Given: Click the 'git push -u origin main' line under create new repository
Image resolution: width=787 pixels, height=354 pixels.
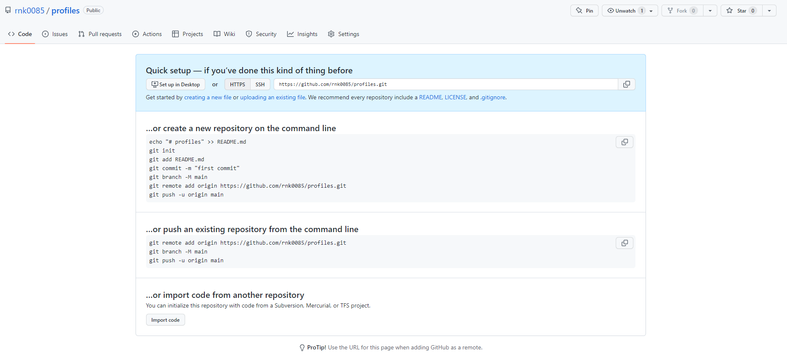Looking at the screenshot, I should click(186, 194).
